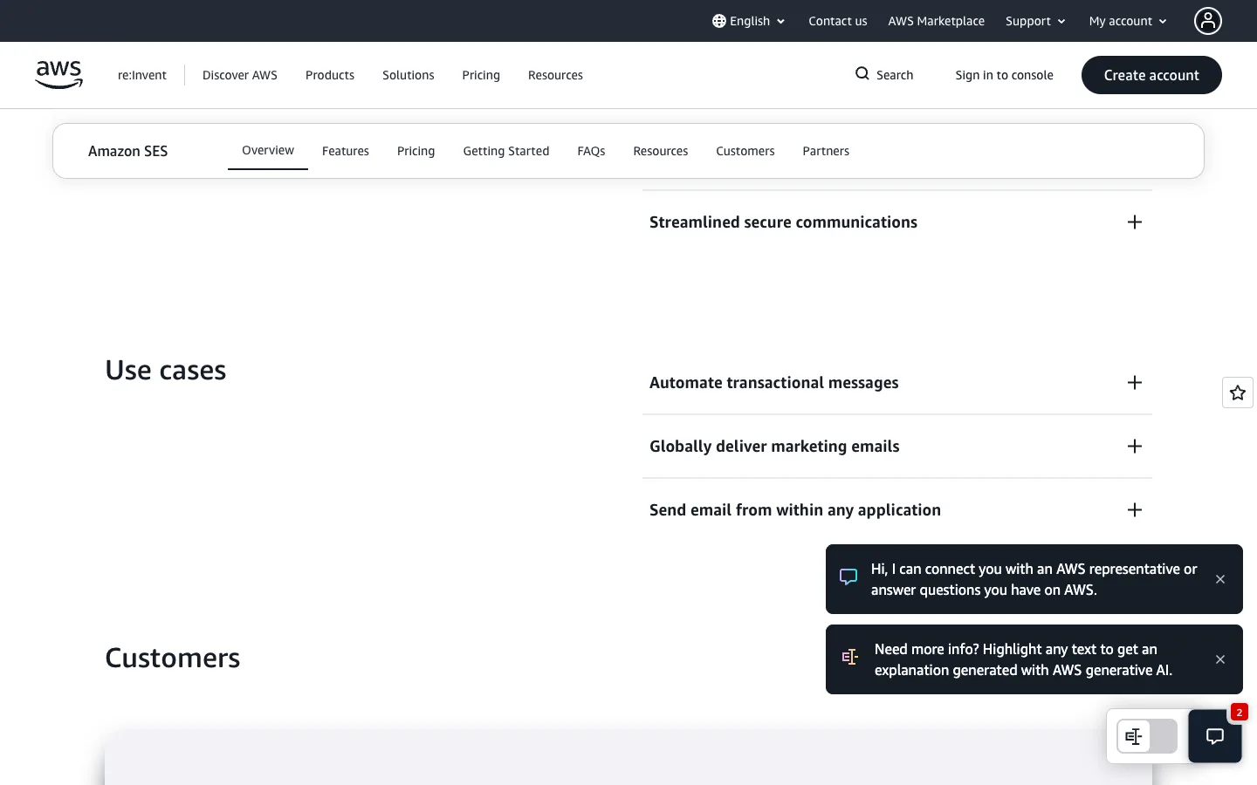The height and width of the screenshot is (785, 1257).
Task: Expand Globally deliver marketing emails
Action: click(897, 447)
